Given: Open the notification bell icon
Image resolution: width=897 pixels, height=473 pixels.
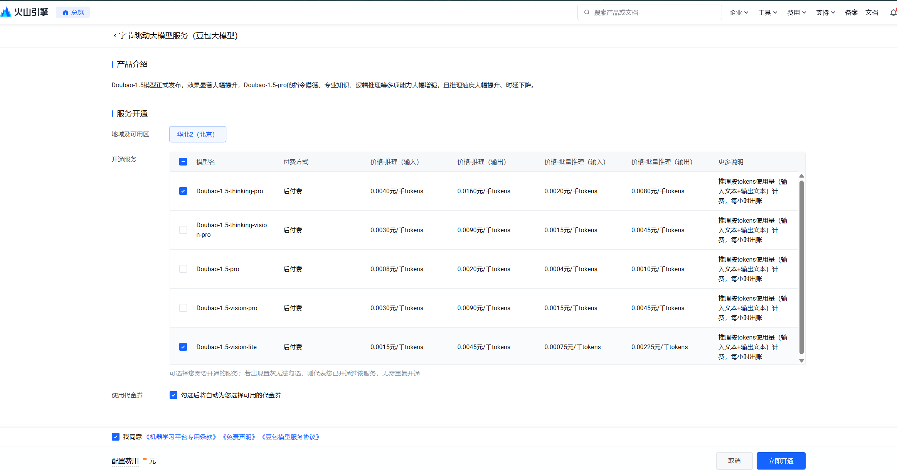Looking at the screenshot, I should [893, 12].
